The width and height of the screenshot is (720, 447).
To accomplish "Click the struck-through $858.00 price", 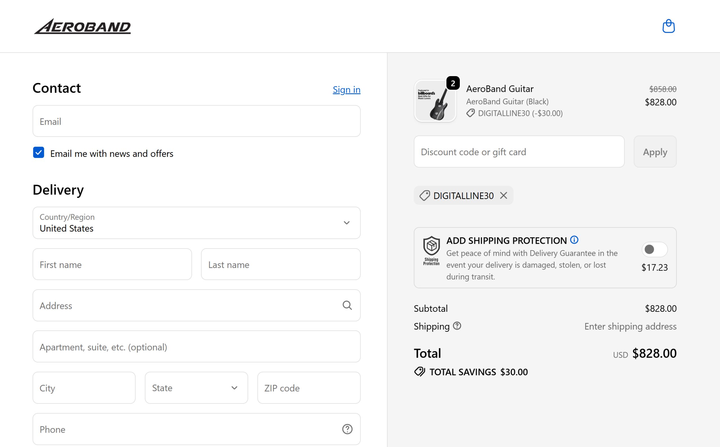I will [x=663, y=89].
